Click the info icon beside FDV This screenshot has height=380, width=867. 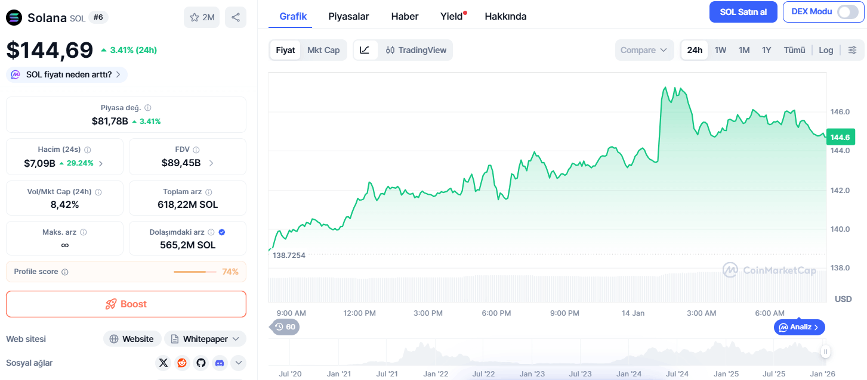[x=196, y=150]
